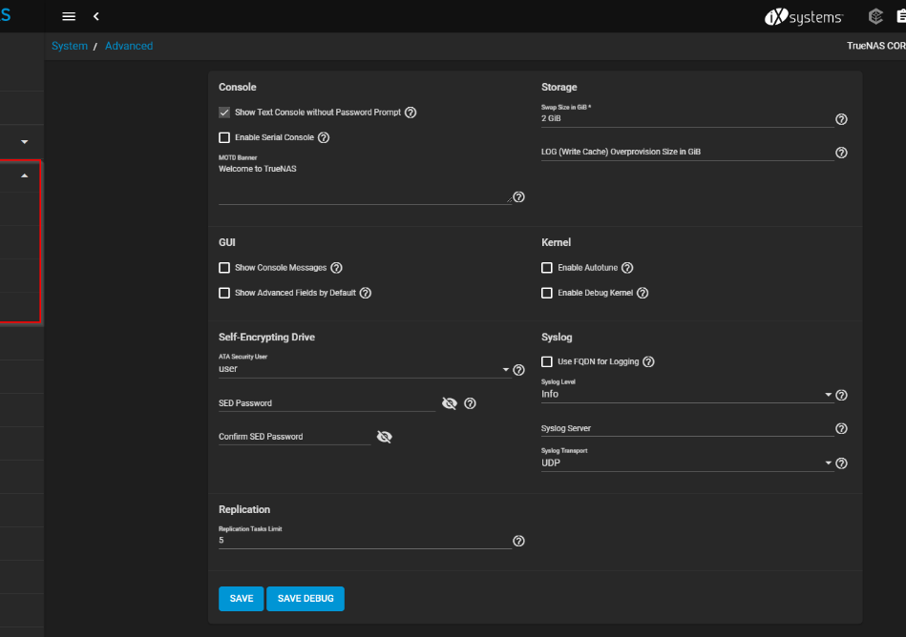Open the ATA Security User dropdown
906x637 pixels.
pyautogui.click(x=364, y=369)
